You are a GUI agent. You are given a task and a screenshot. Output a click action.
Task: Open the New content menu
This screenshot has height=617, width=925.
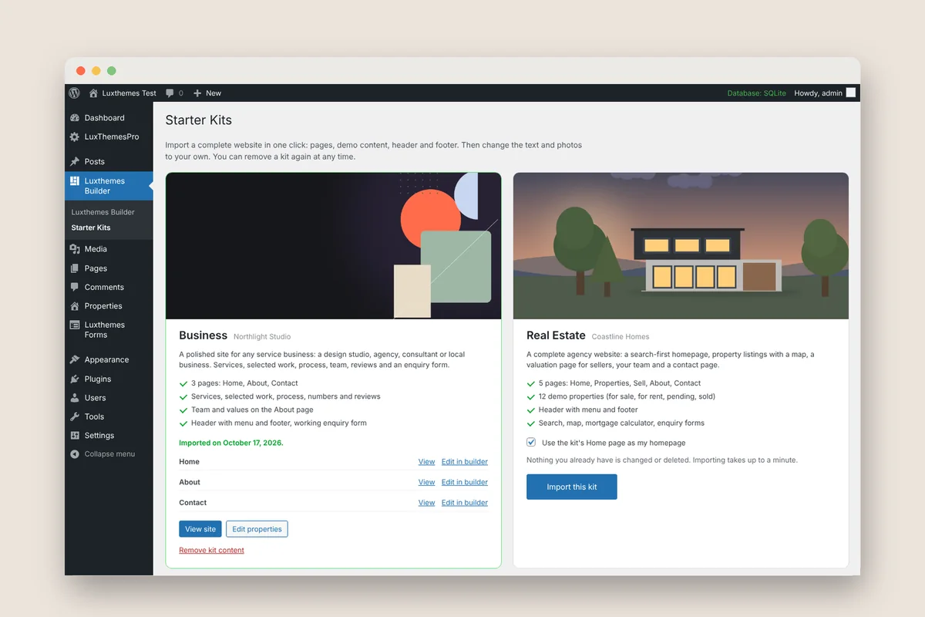tap(207, 93)
